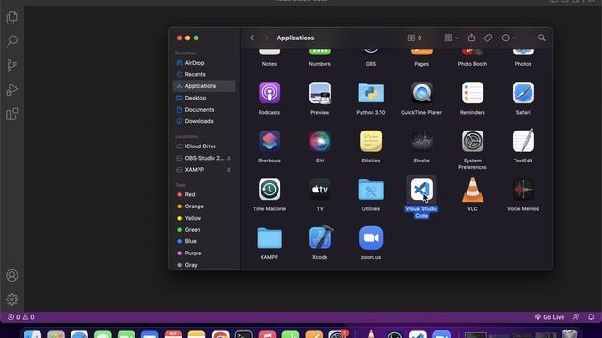Select the XAMPP folder in Applications
602x338 pixels.
point(269,238)
